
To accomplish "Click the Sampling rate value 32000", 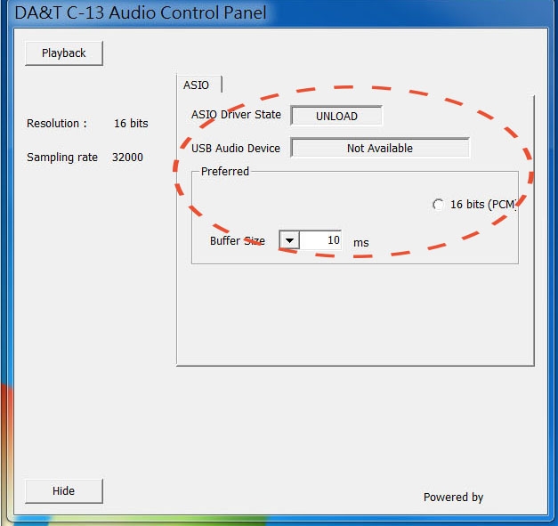I will pos(127,158).
